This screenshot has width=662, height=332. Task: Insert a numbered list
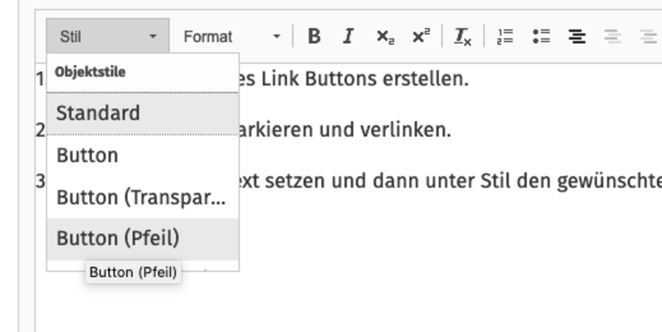(505, 37)
